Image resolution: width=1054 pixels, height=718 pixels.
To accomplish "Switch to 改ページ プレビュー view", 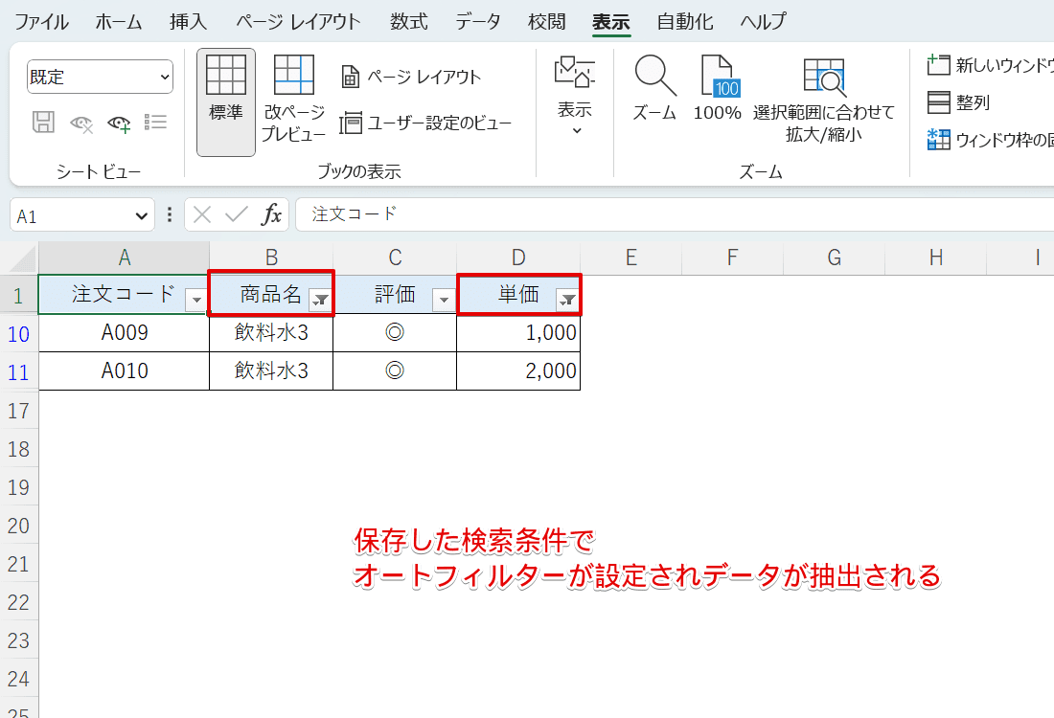I will click(x=294, y=100).
